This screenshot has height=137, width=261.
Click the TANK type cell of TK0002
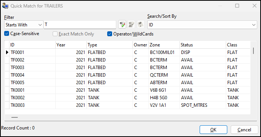pos(110,98)
